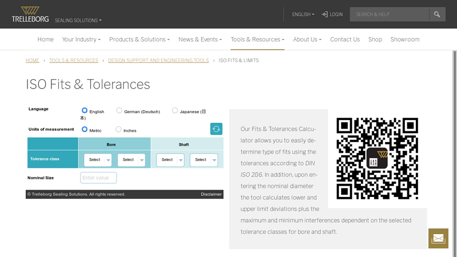Image resolution: width=457 pixels, height=257 pixels.
Task: Open Tools & Resources menu
Action: (x=257, y=39)
